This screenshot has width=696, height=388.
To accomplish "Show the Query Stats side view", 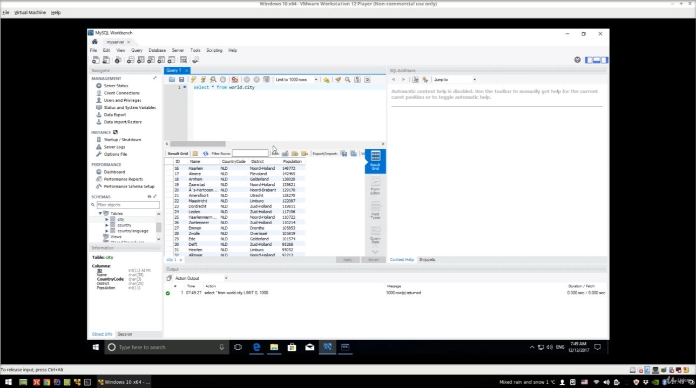I will point(375,233).
